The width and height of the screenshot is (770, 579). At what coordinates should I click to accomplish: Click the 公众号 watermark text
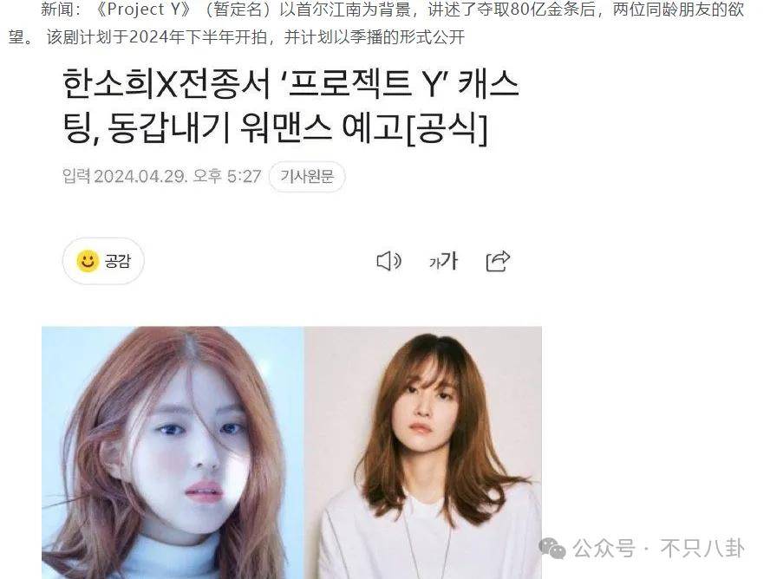[604, 548]
